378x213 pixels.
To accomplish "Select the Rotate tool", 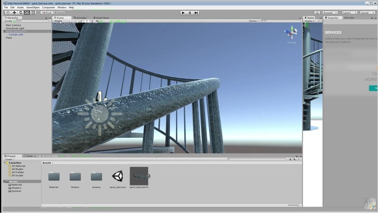I will point(21,13).
